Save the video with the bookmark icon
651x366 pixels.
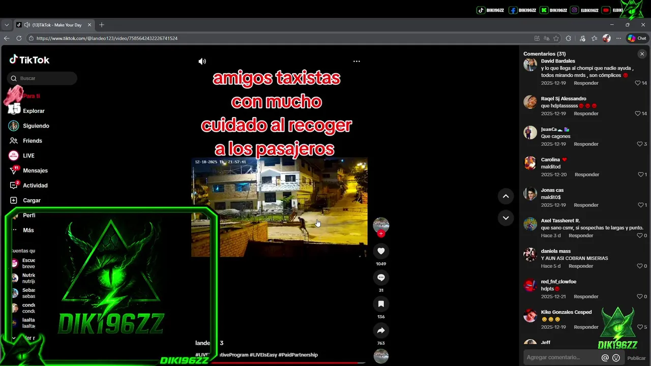pos(381,303)
